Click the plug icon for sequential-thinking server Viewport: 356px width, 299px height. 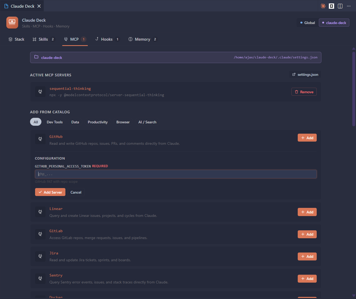pos(40,92)
